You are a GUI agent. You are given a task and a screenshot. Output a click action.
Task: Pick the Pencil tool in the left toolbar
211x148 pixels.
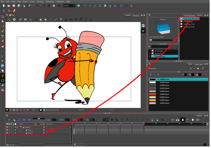[3, 31]
